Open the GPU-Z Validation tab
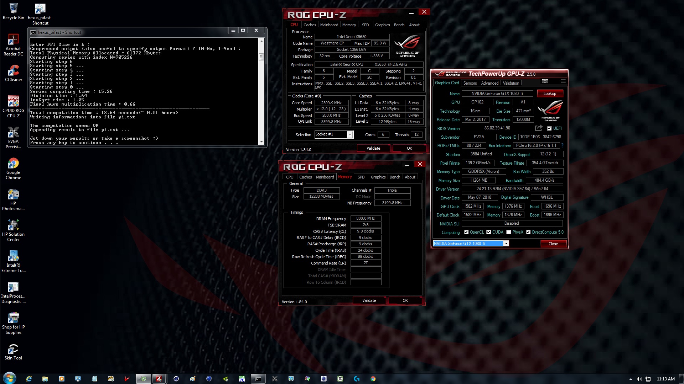684x384 pixels. 511,83
